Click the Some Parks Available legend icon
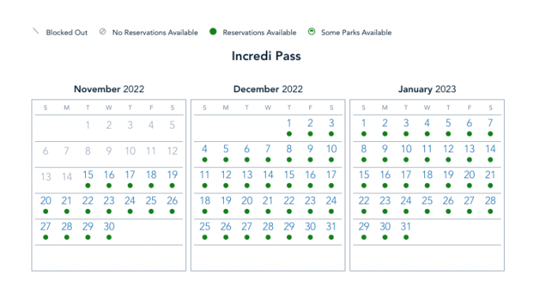The width and height of the screenshot is (552, 288). (x=311, y=32)
